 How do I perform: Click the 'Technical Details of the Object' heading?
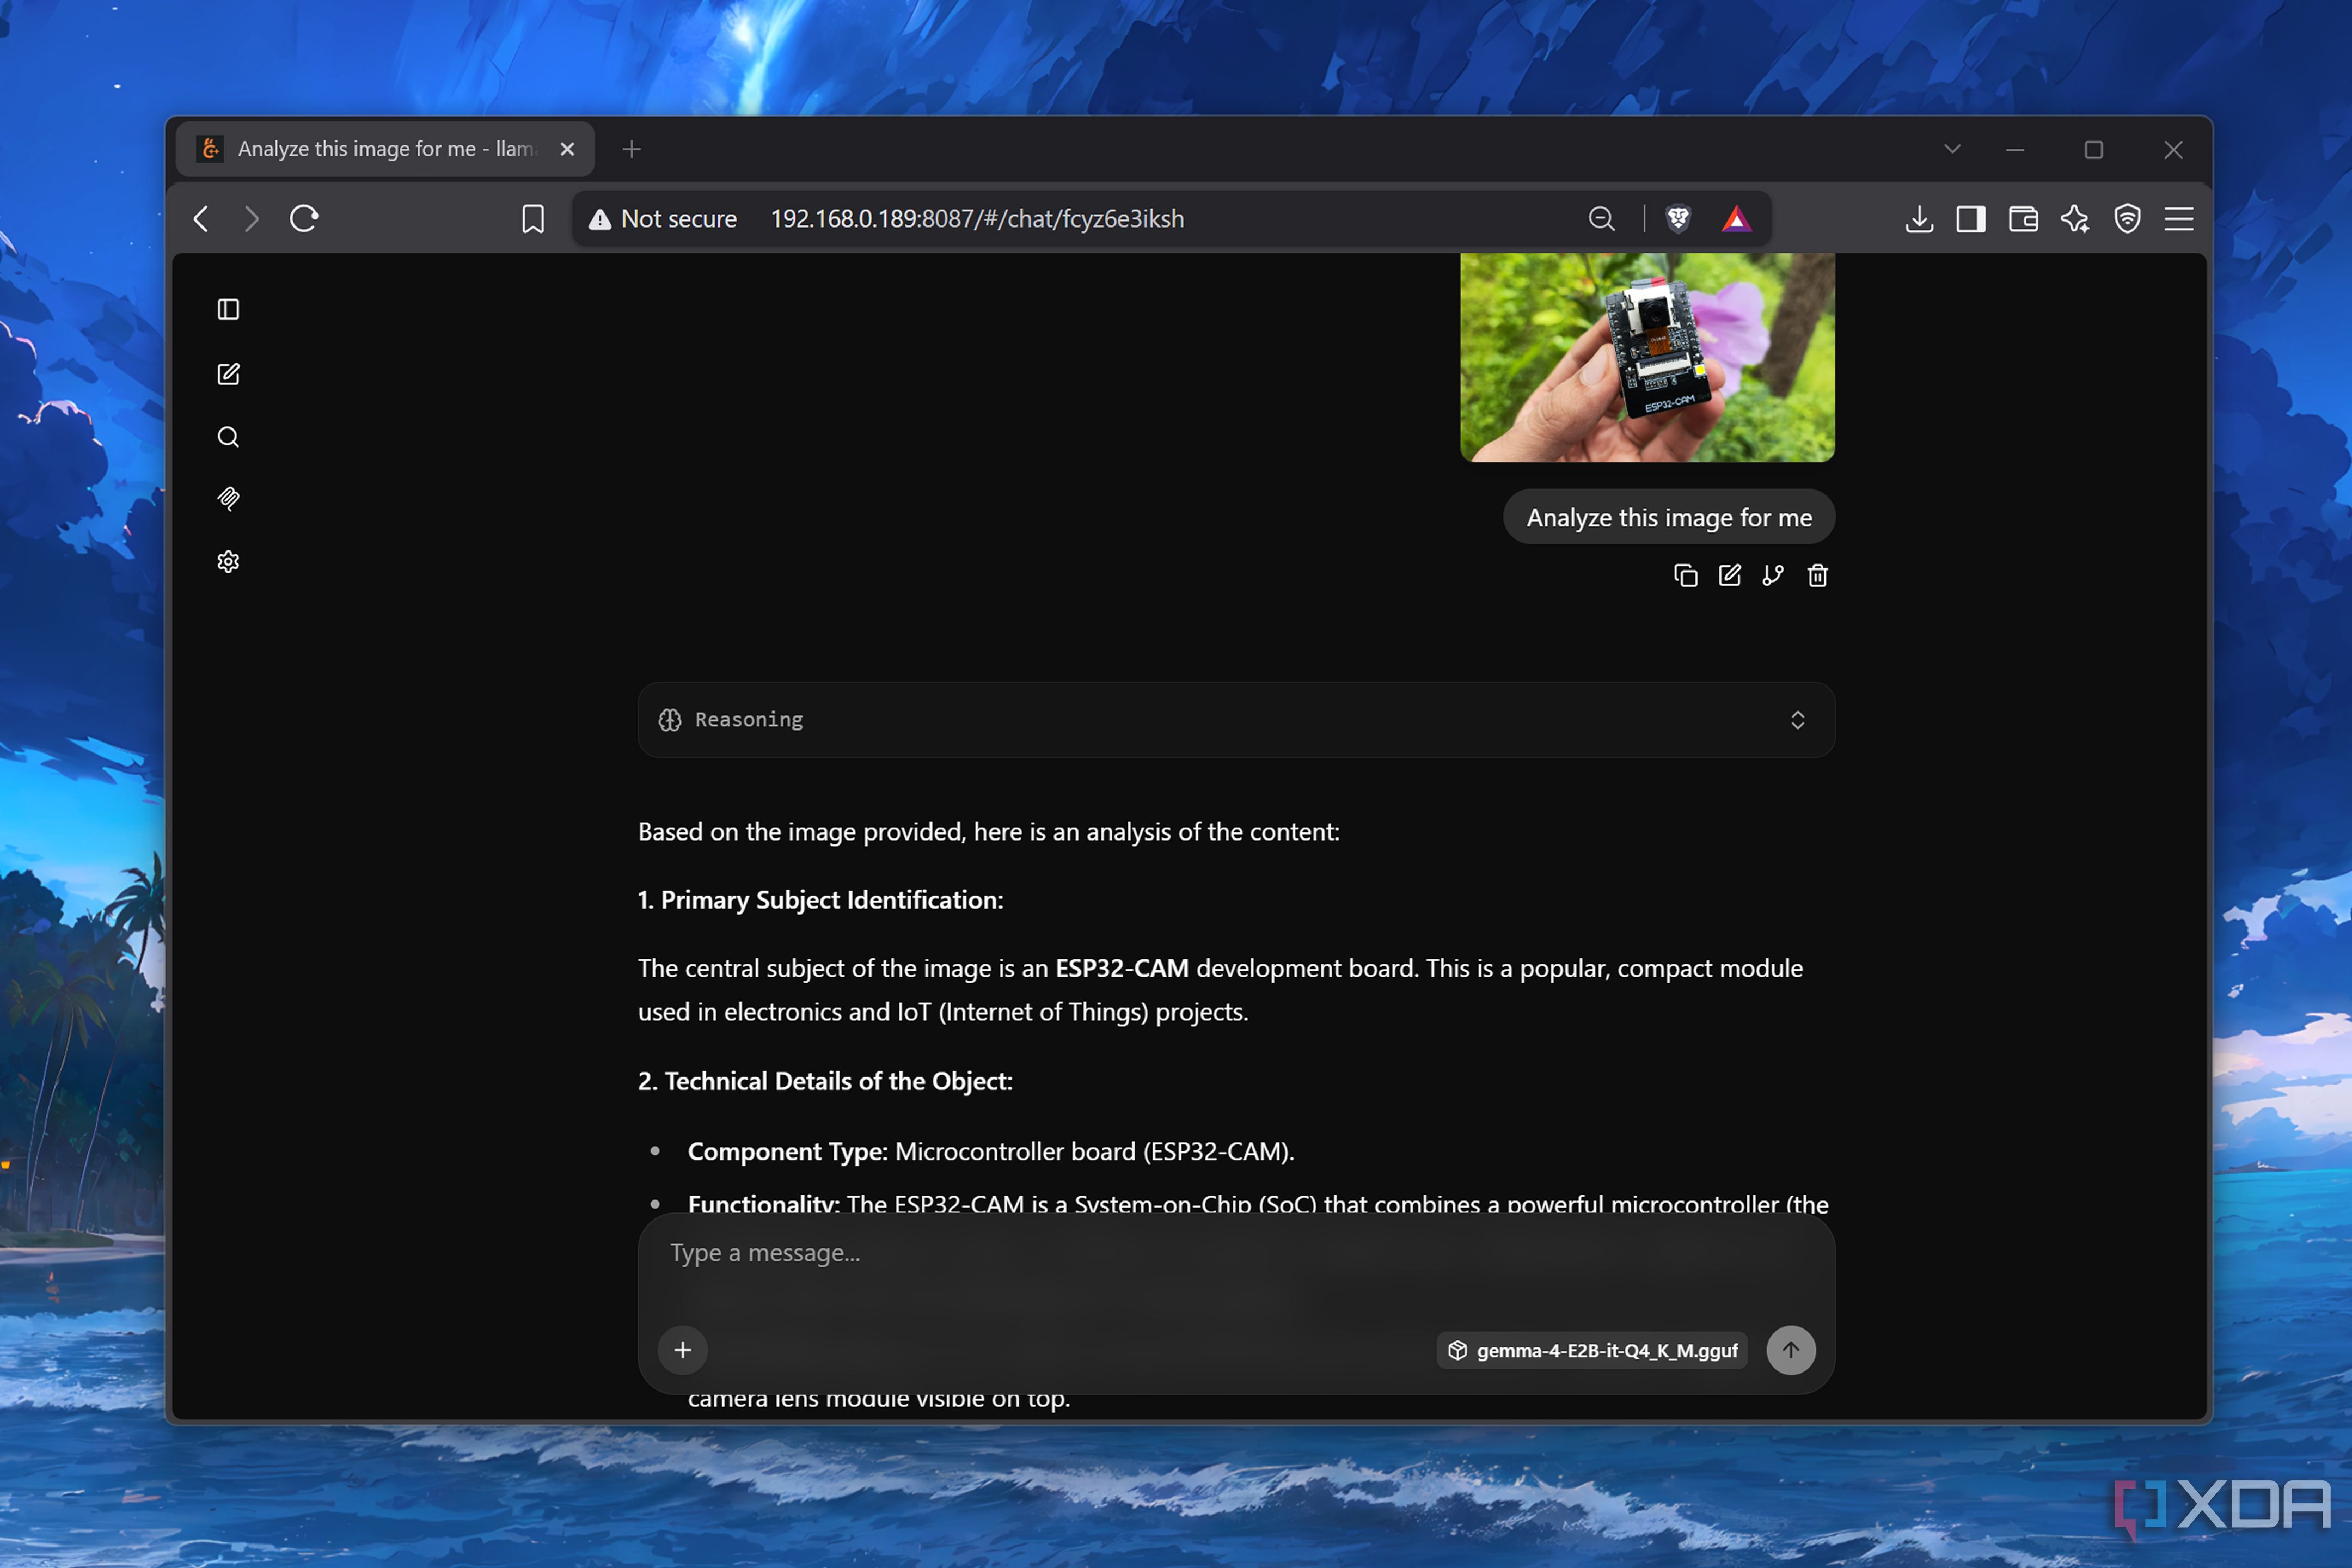pyautogui.click(x=825, y=1081)
